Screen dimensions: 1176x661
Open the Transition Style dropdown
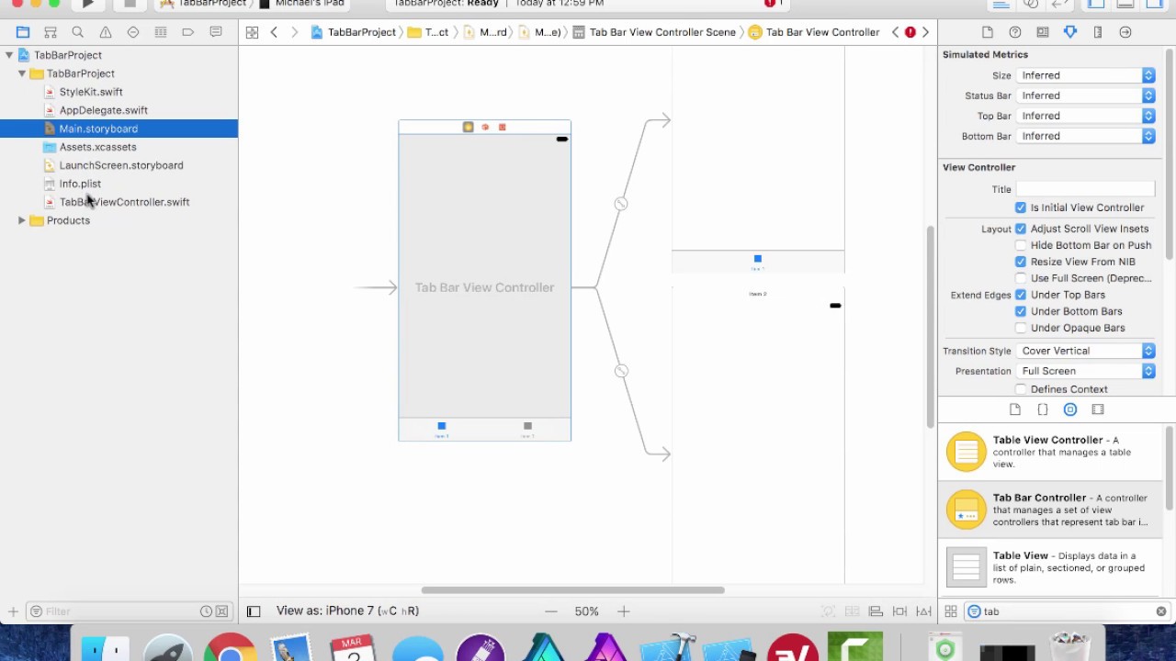click(1086, 351)
